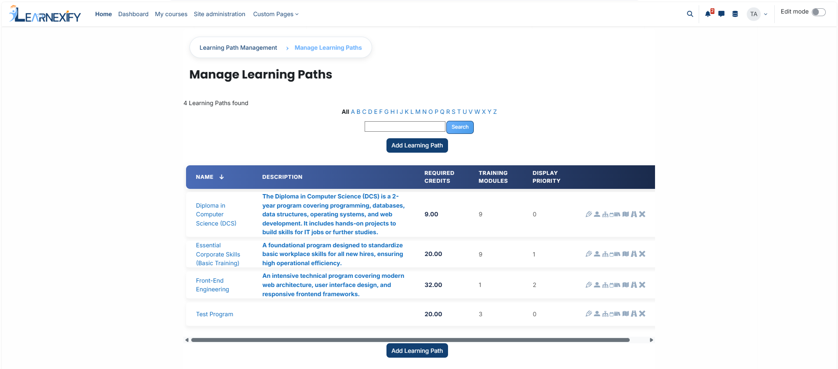Open the messages chat icon
Image resolution: width=838 pixels, height=369 pixels.
[x=721, y=14]
